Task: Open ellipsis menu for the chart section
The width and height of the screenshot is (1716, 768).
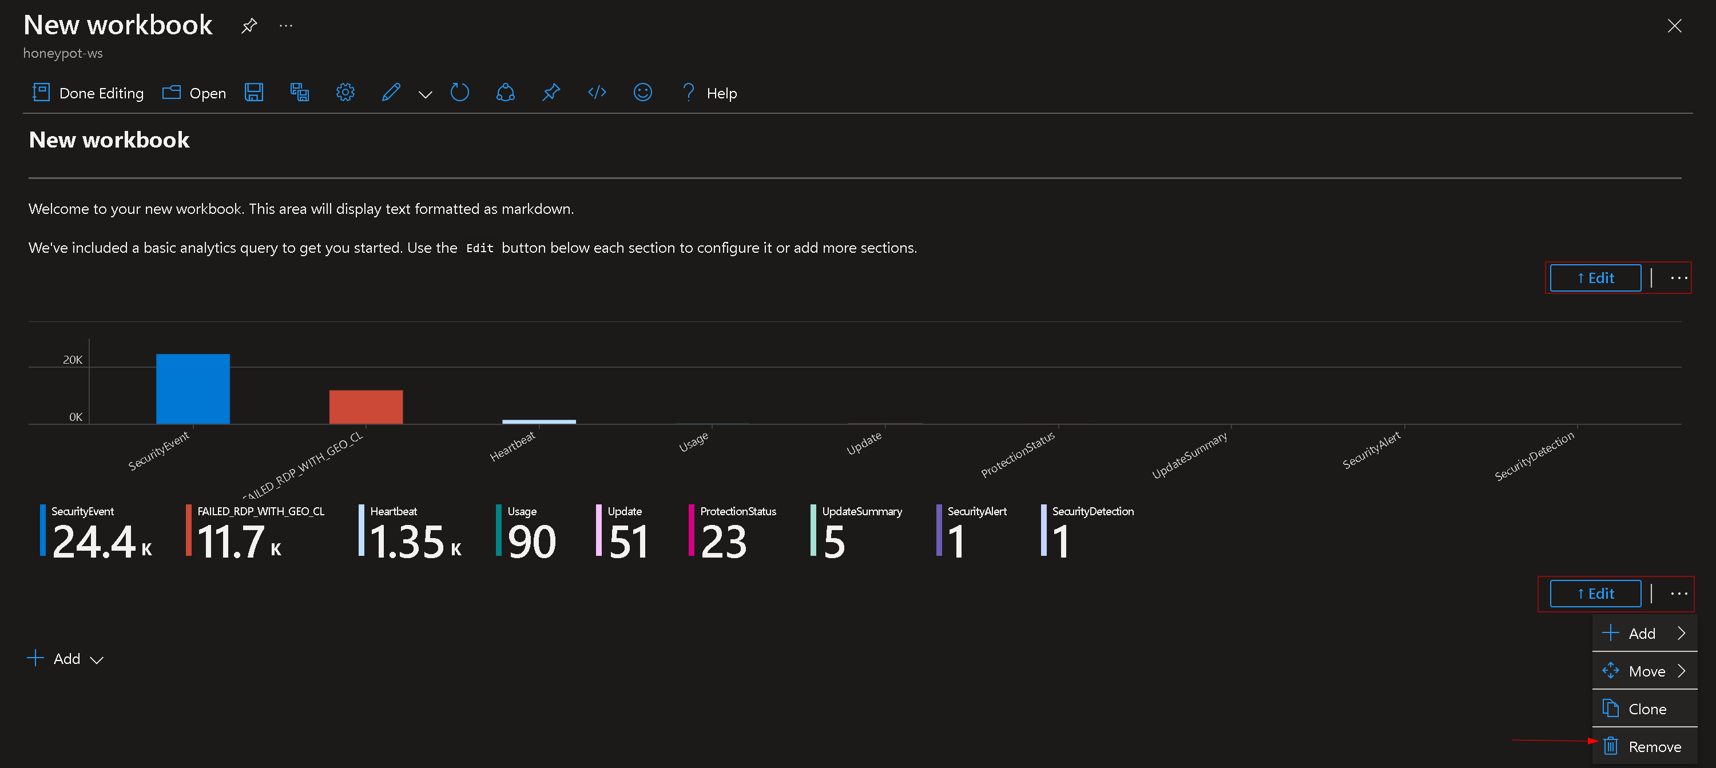Action: point(1679,594)
